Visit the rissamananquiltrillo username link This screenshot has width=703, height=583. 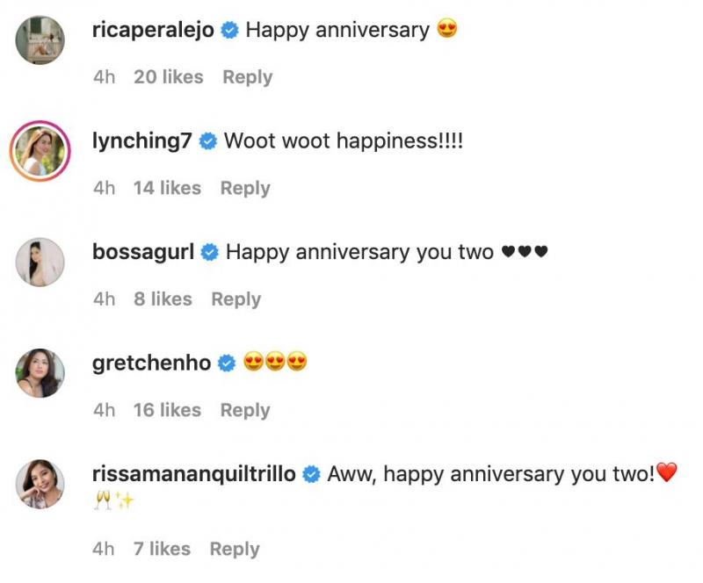click(193, 474)
